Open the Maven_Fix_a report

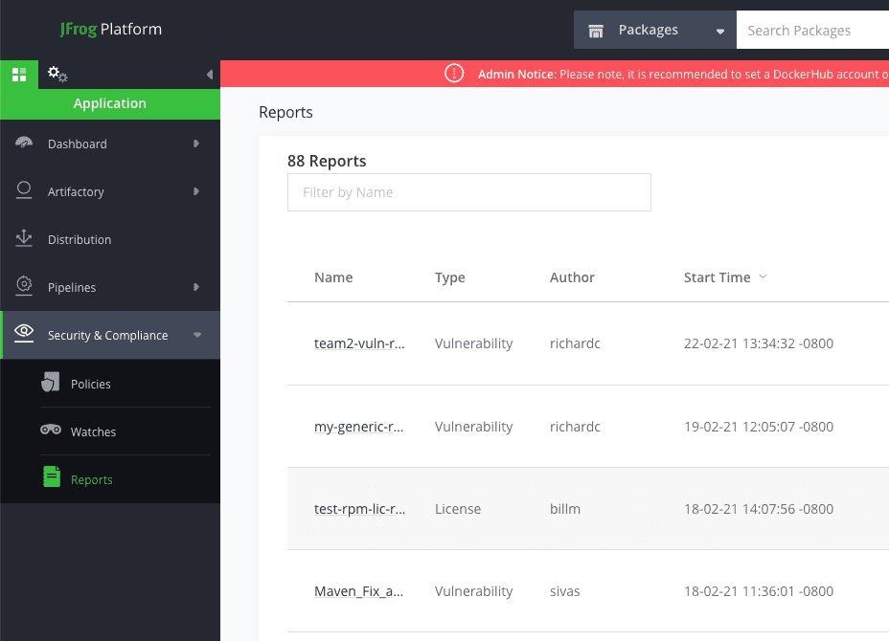click(x=357, y=590)
